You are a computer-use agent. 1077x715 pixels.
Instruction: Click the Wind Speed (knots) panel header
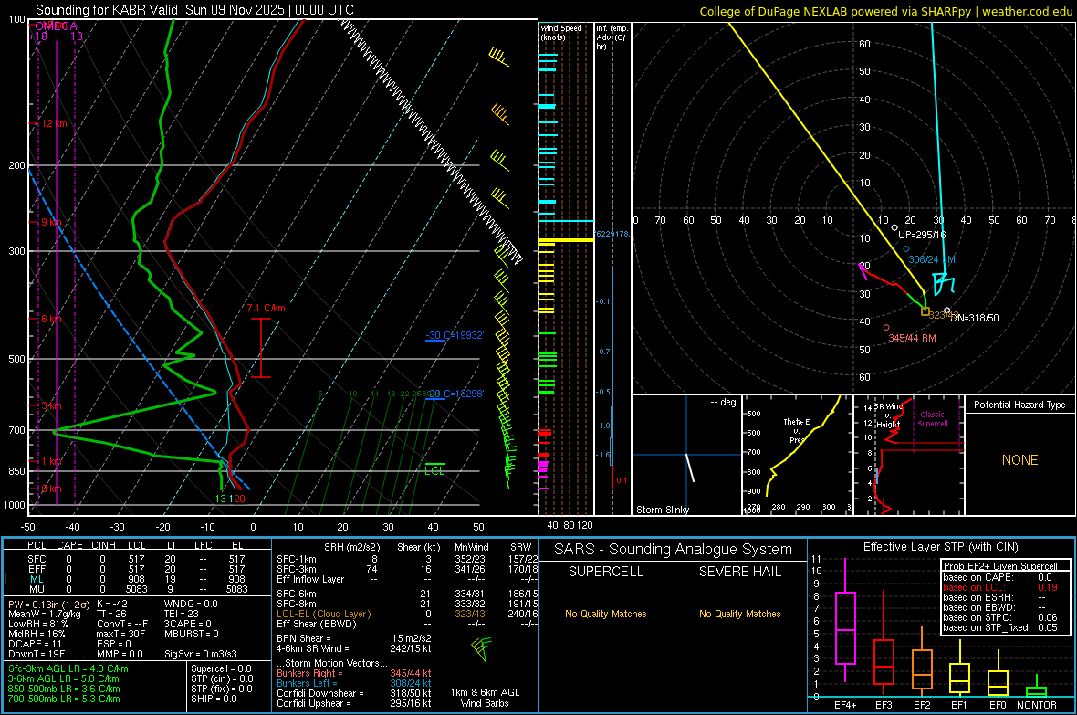tap(561, 32)
